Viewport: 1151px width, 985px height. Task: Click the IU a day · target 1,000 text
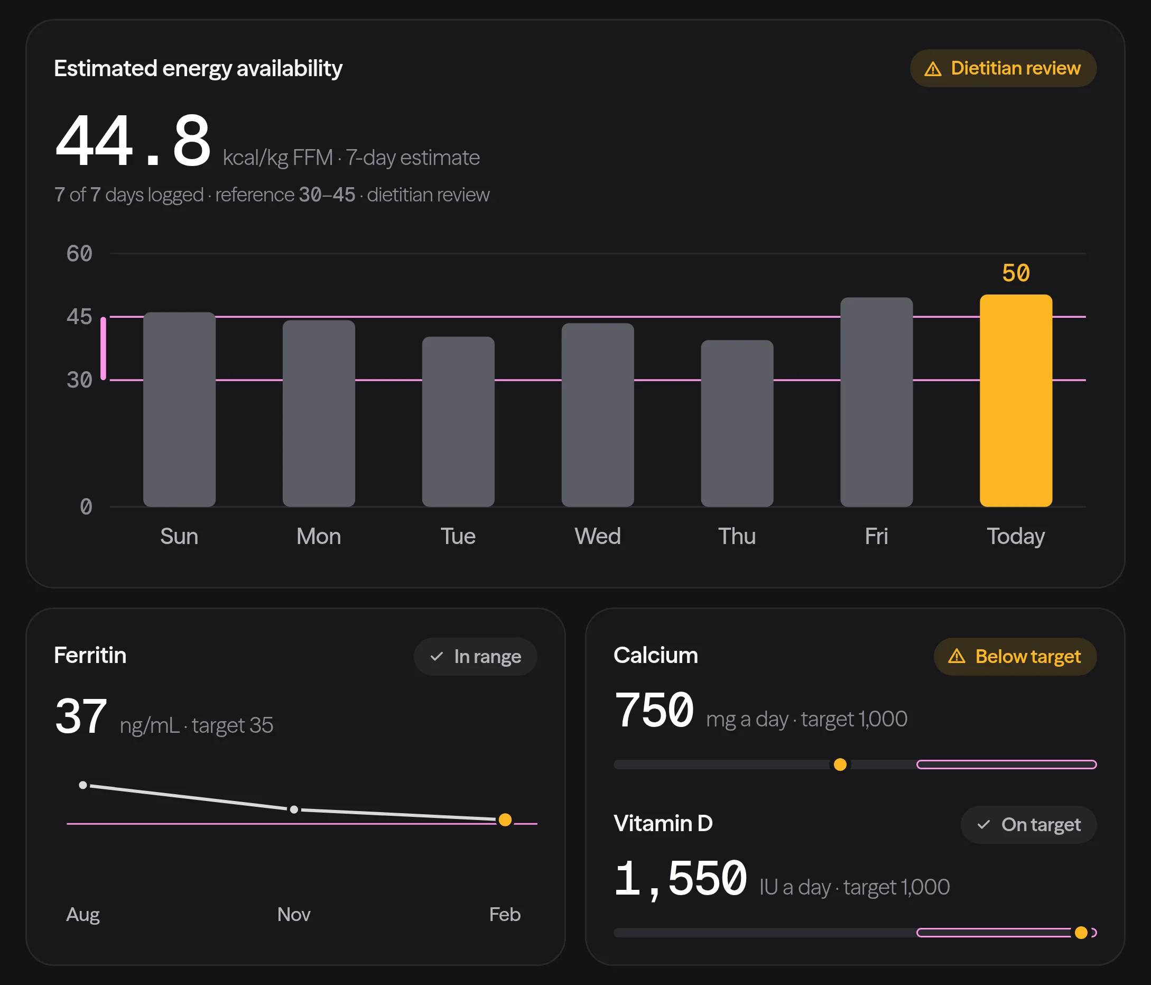[855, 887]
